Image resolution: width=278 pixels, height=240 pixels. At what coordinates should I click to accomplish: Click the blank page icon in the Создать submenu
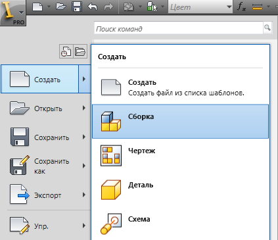(111, 87)
